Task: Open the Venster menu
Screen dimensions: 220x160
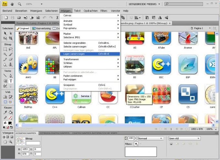Action: (115, 11)
